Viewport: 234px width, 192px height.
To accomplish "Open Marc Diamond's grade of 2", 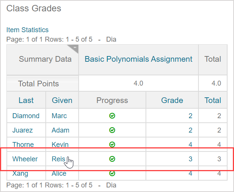I will (191, 116).
